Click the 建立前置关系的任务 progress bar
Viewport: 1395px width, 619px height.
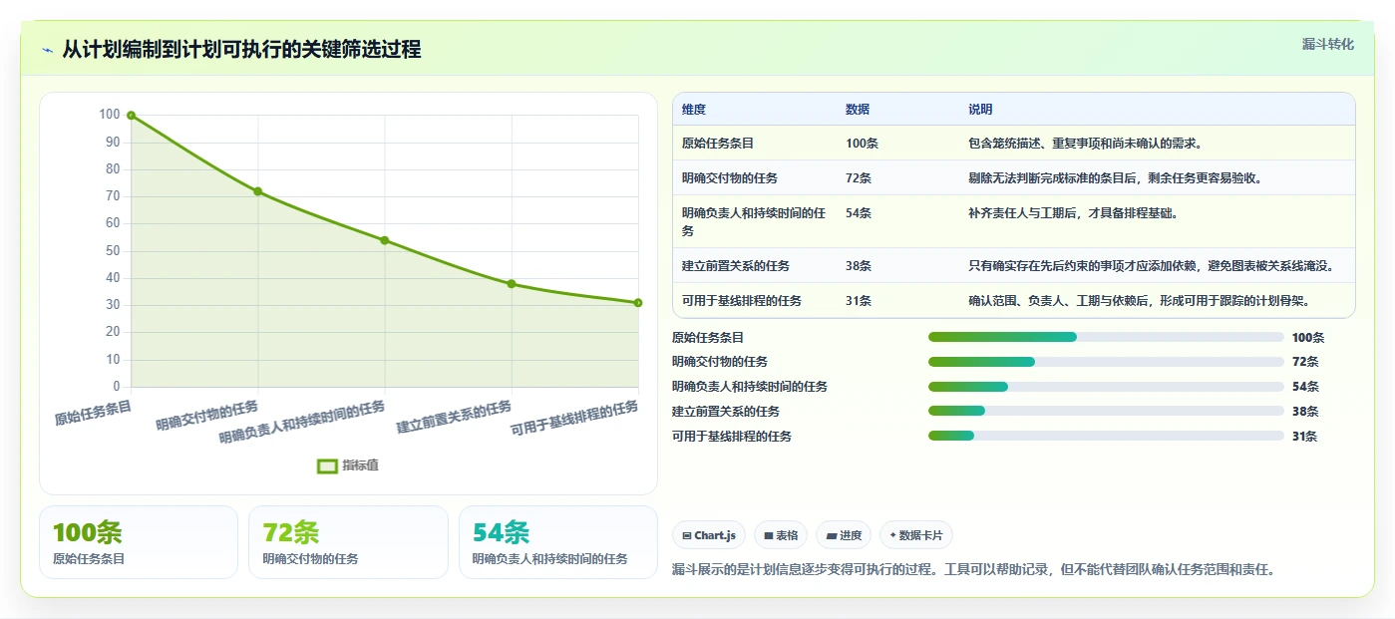tap(1106, 411)
